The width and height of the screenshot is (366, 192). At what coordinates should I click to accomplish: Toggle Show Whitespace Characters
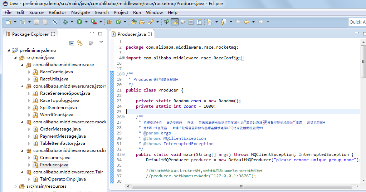pos(199,22)
